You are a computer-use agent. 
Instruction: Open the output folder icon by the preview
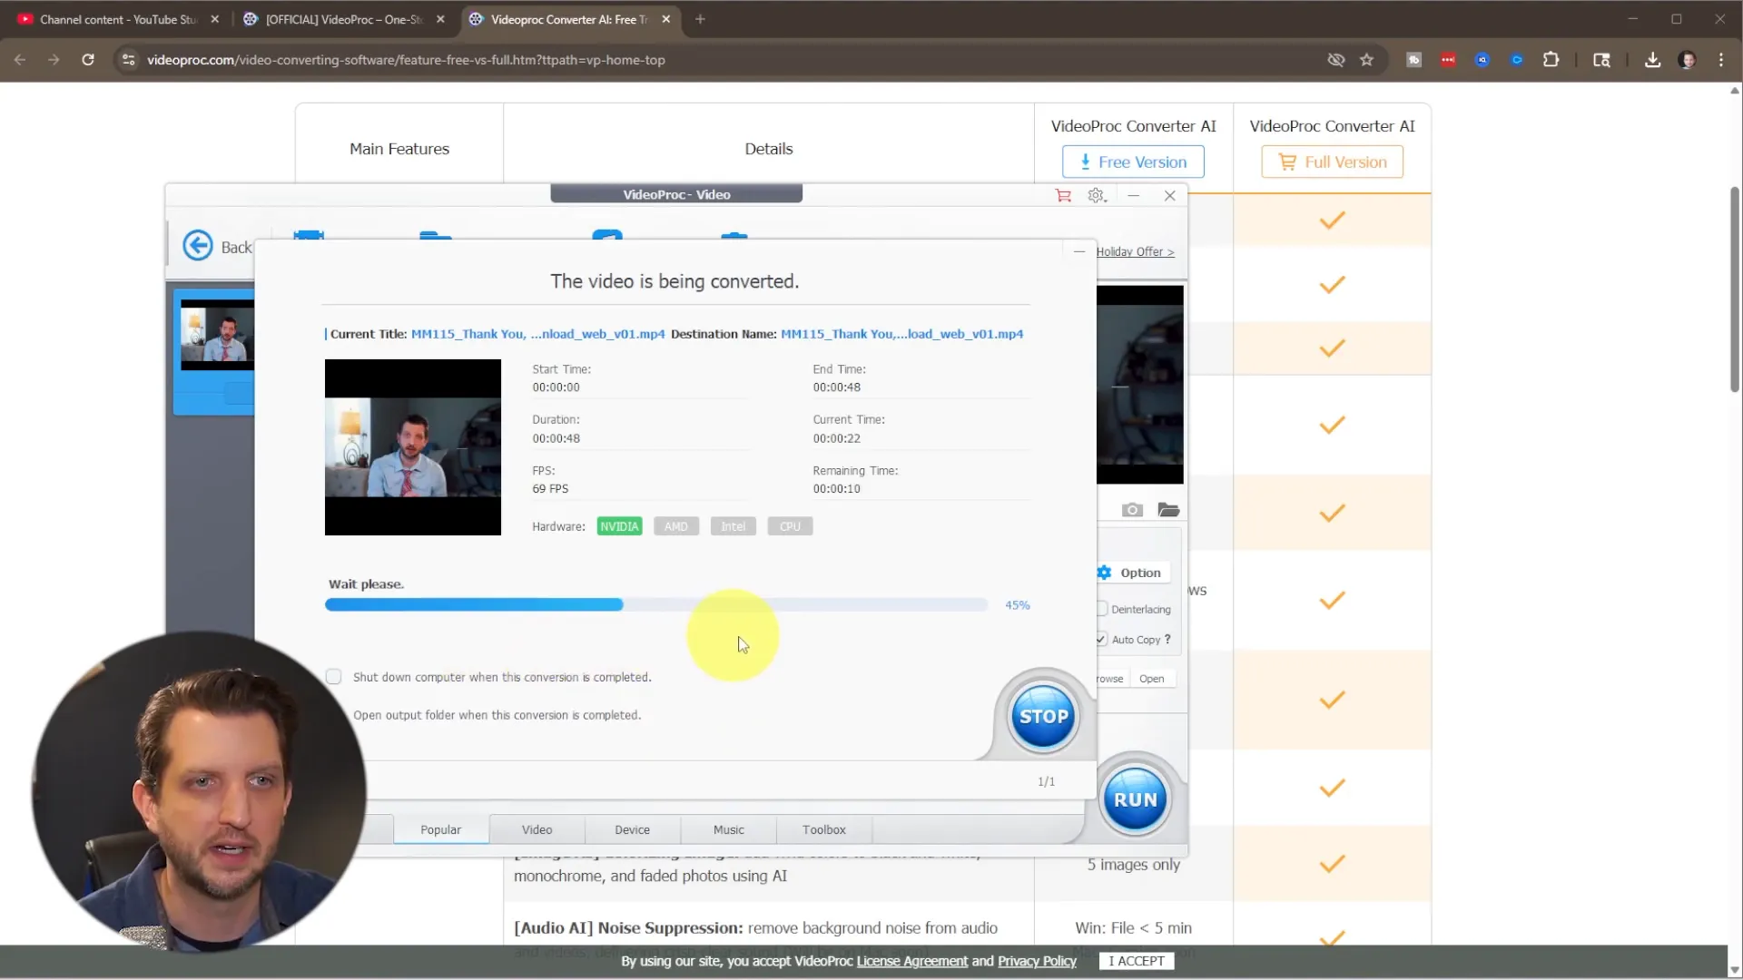(1168, 510)
